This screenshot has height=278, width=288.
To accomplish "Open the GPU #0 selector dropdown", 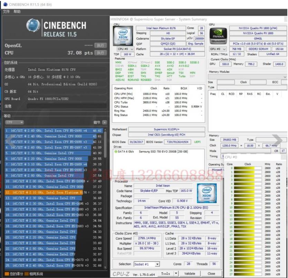I will coord(218,49).
